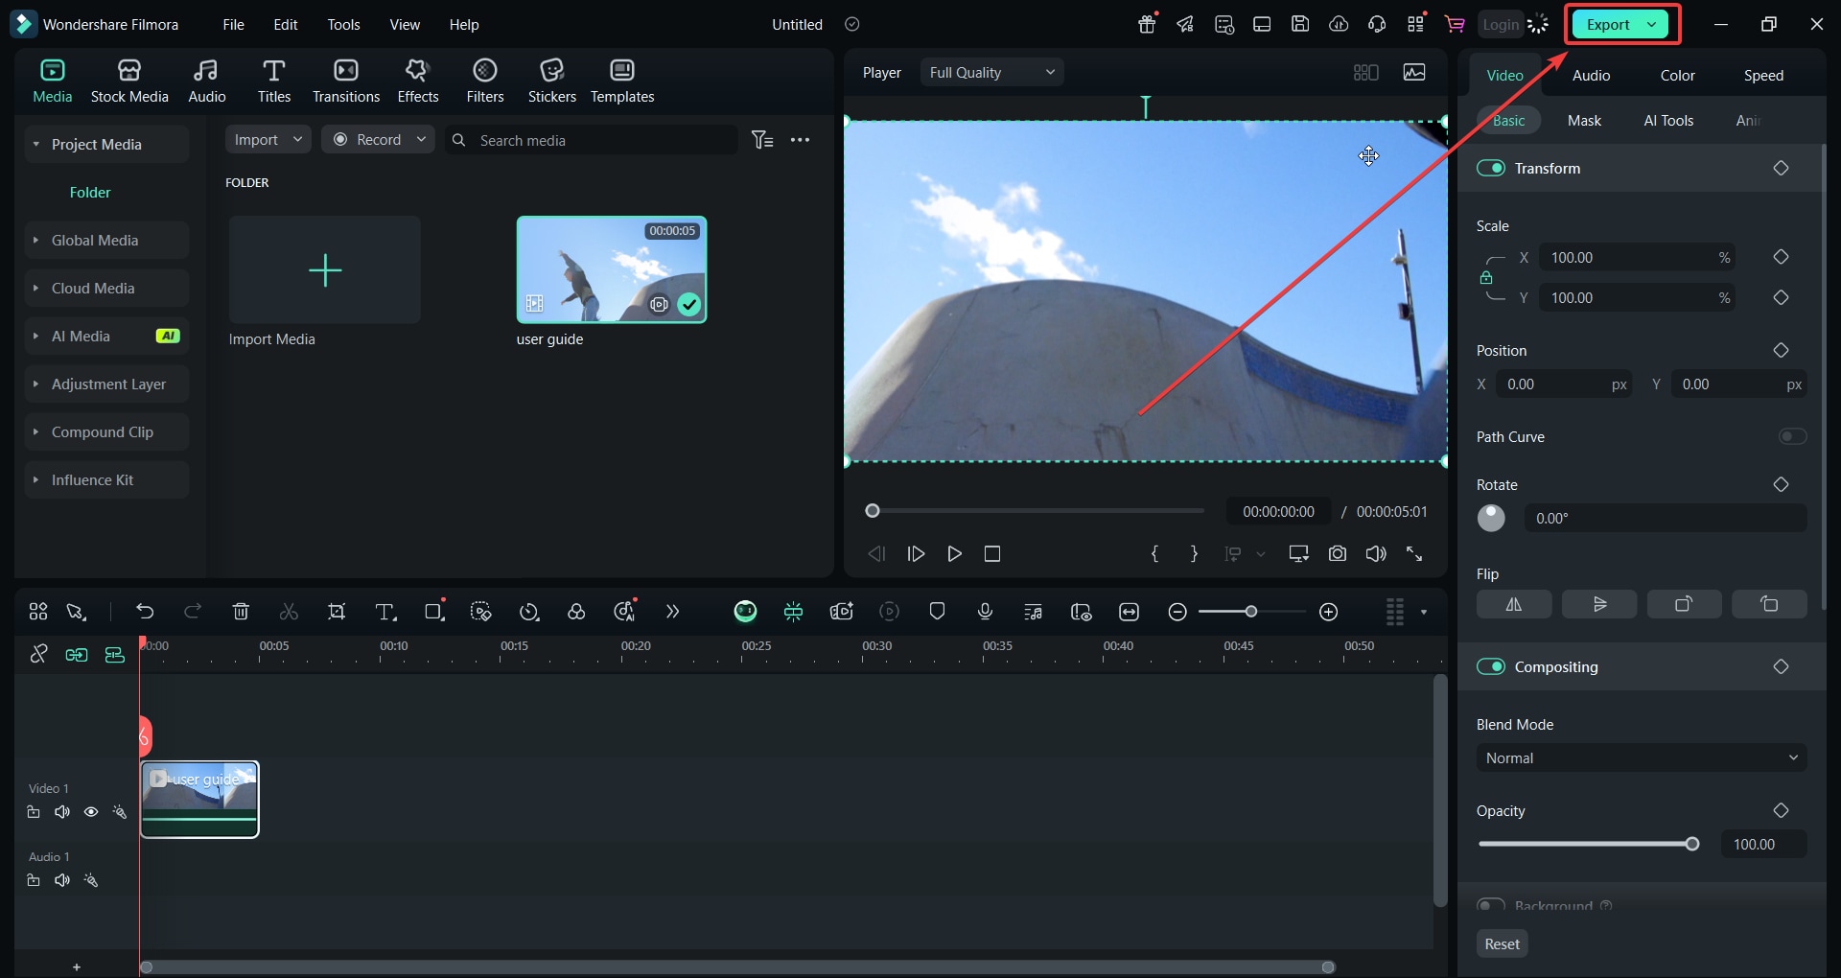This screenshot has width=1841, height=978.
Task: Open the Transitions panel
Action: [346, 81]
